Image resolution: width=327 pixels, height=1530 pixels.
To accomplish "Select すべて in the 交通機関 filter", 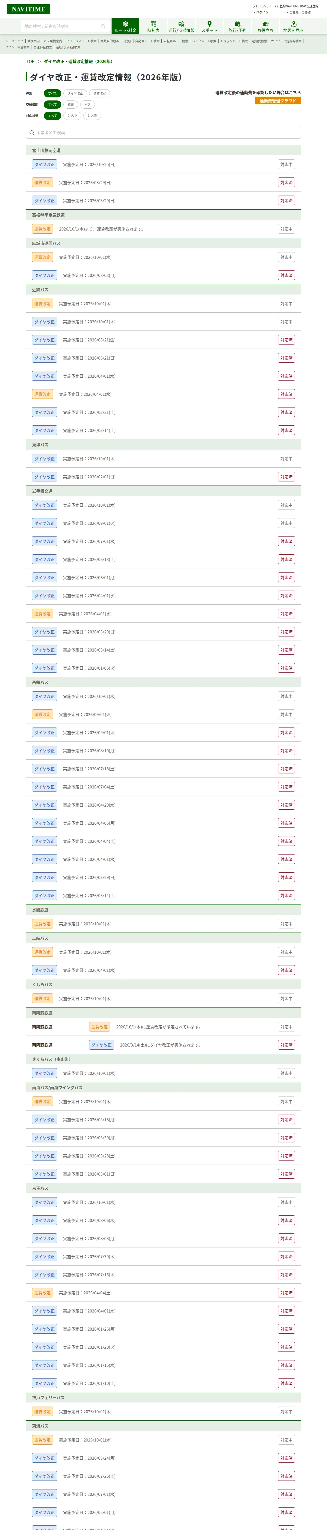I will (x=53, y=105).
